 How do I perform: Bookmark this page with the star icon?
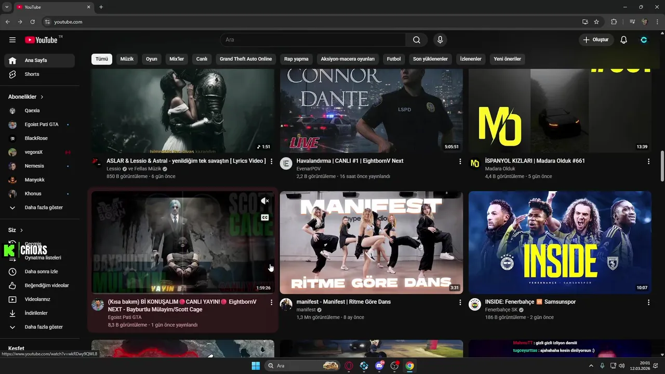point(596,22)
